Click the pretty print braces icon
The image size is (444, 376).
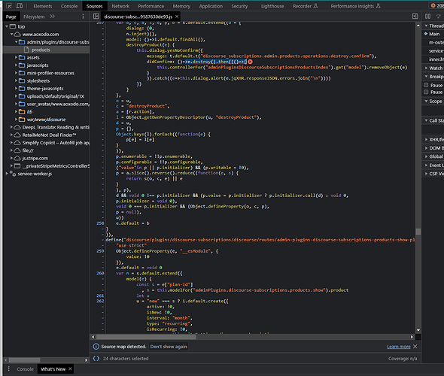(x=96, y=359)
